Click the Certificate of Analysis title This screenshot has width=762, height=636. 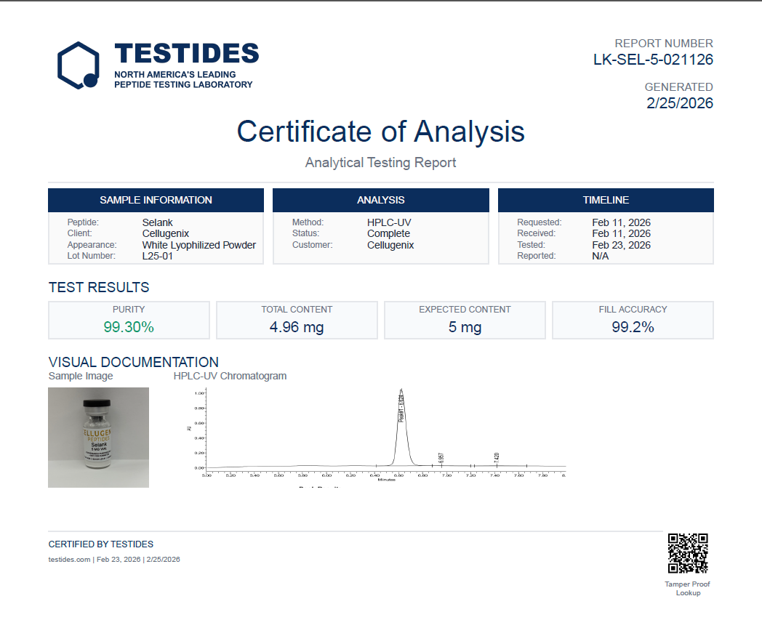pyautogui.click(x=380, y=132)
